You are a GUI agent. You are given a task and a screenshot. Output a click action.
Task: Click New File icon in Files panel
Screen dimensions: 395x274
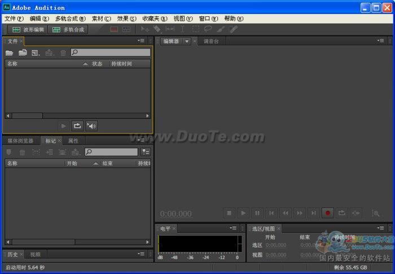[x=36, y=53]
